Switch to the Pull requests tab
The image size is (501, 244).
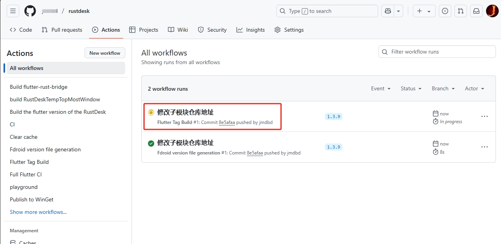[x=62, y=30]
